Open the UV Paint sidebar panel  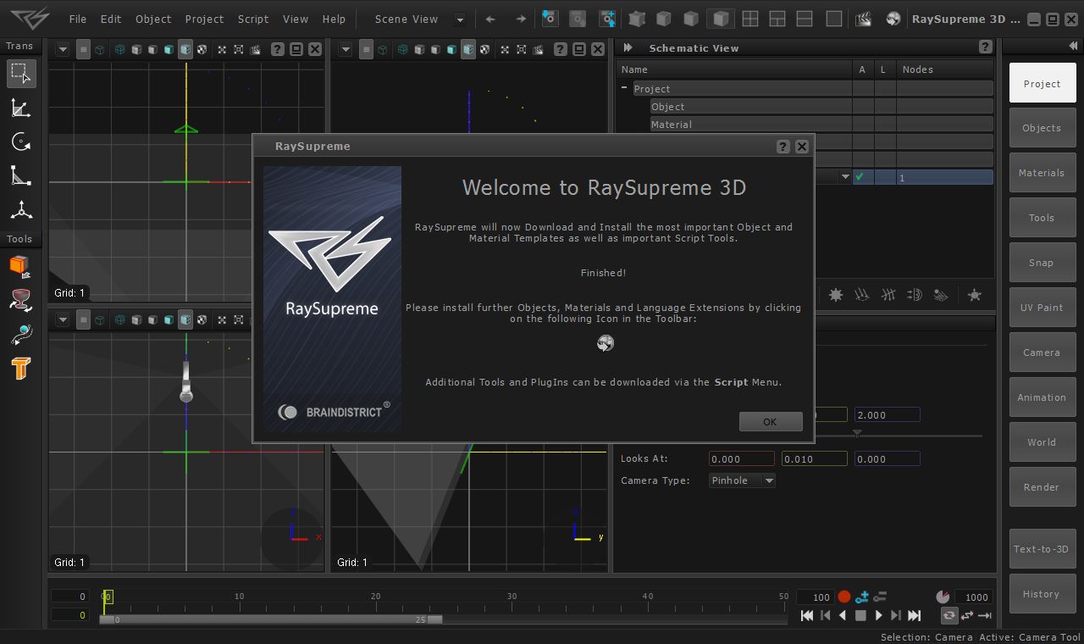coord(1042,308)
